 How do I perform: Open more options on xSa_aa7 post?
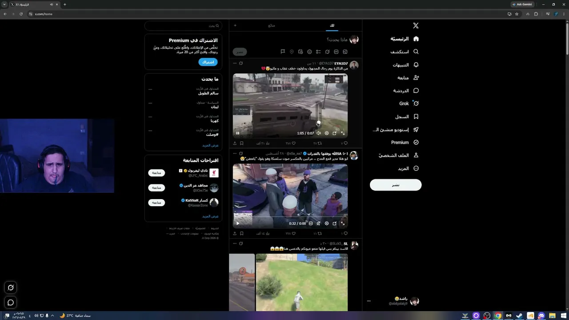pos(235,153)
